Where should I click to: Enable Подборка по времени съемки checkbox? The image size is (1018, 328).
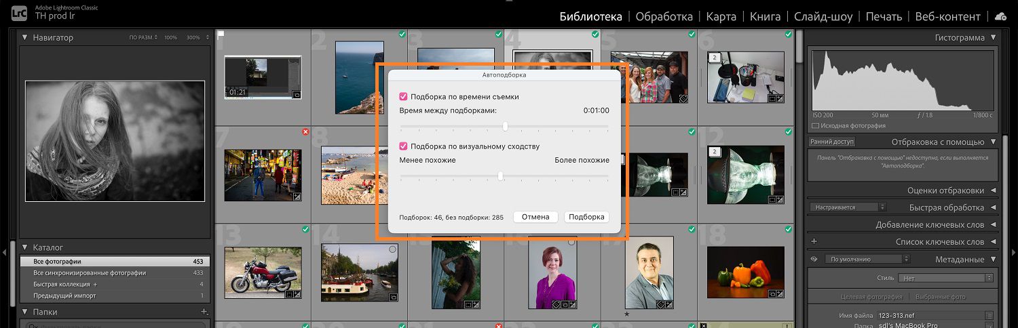[403, 97]
